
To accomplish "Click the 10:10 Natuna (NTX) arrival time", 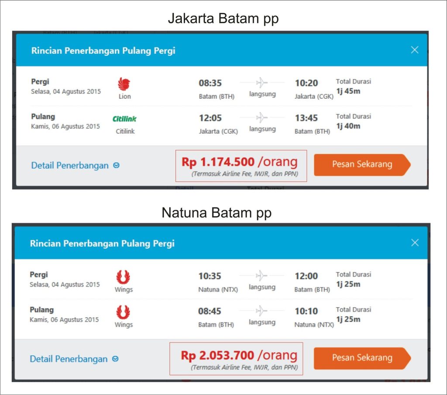I will pyautogui.click(x=306, y=311).
